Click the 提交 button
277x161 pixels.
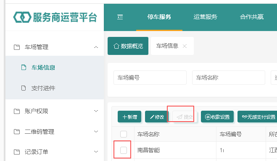point(185,117)
